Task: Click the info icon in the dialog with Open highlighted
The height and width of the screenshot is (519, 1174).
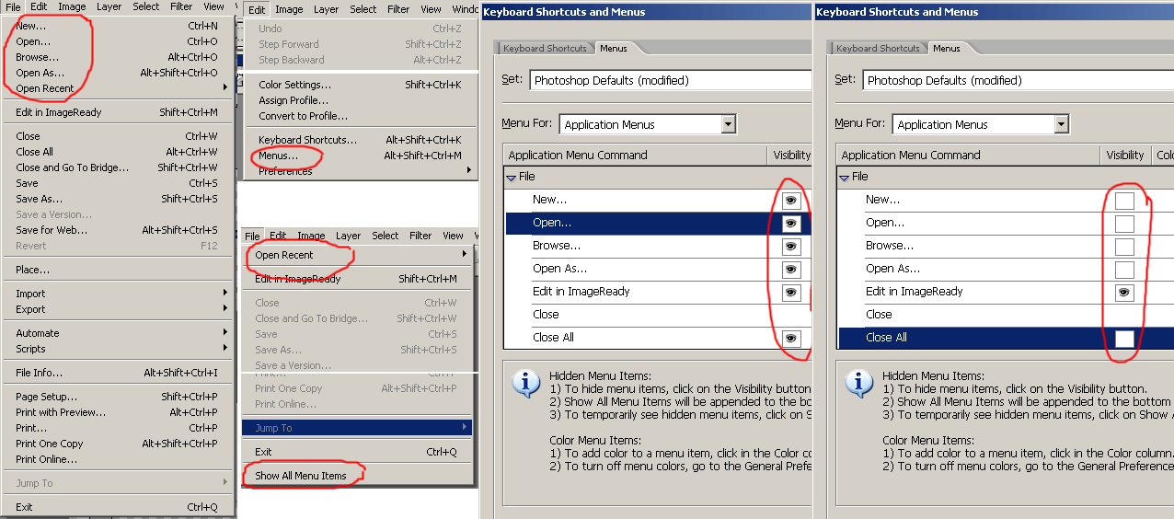Action: (x=525, y=384)
